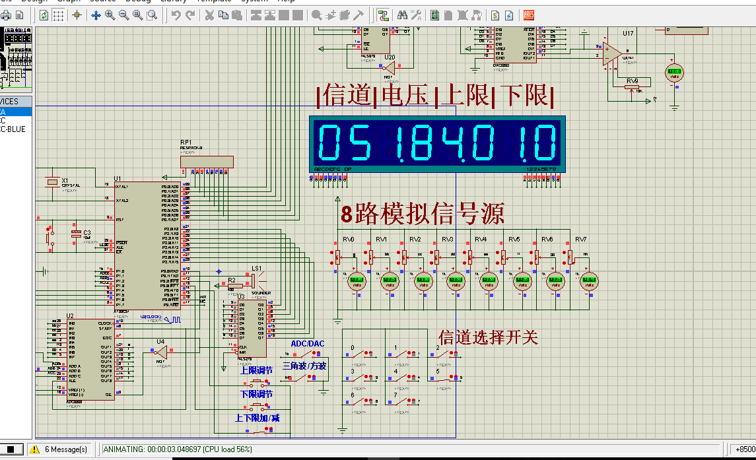756x460 pixels.
Task: Click the Bill of Materials icon
Action: pos(495,15)
